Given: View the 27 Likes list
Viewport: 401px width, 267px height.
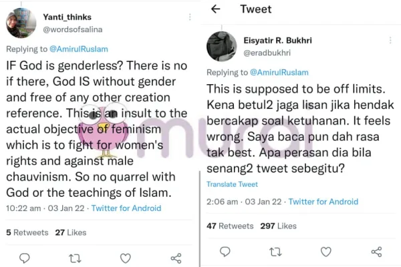Looking at the screenshot, I should (x=71, y=232).
